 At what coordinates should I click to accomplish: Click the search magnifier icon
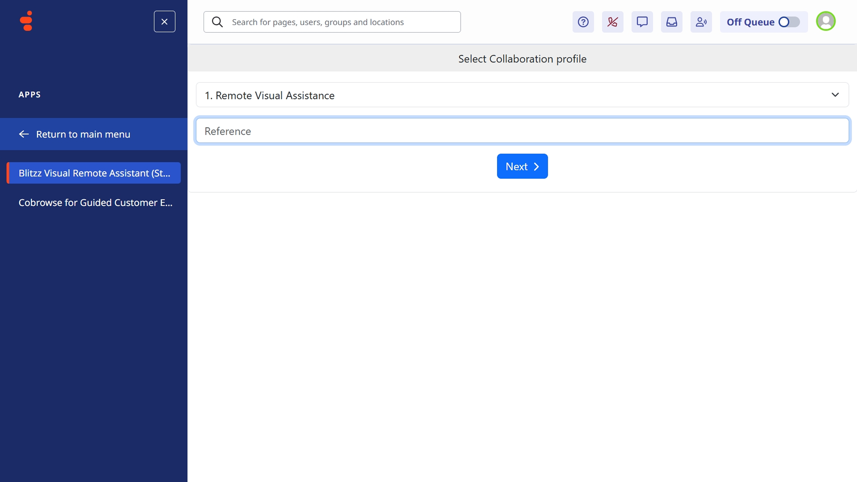click(217, 22)
